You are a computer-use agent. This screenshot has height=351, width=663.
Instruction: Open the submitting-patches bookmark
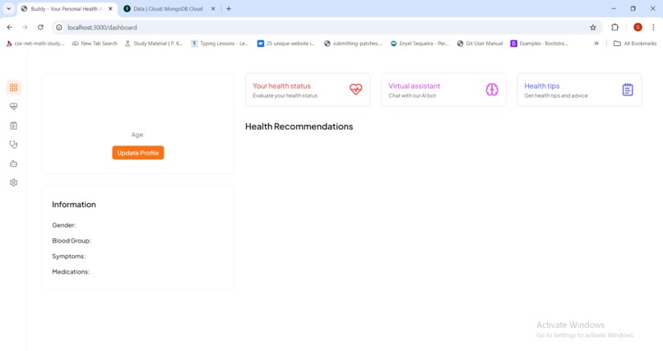click(x=353, y=43)
